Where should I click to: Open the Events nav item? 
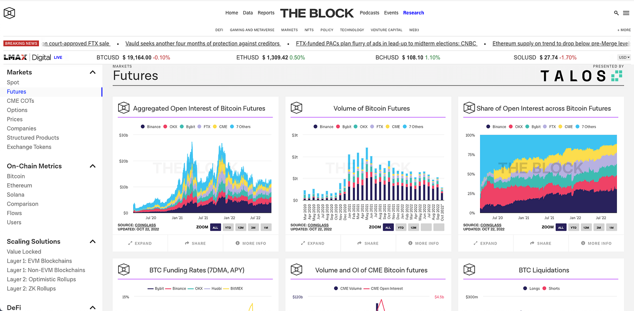point(391,13)
